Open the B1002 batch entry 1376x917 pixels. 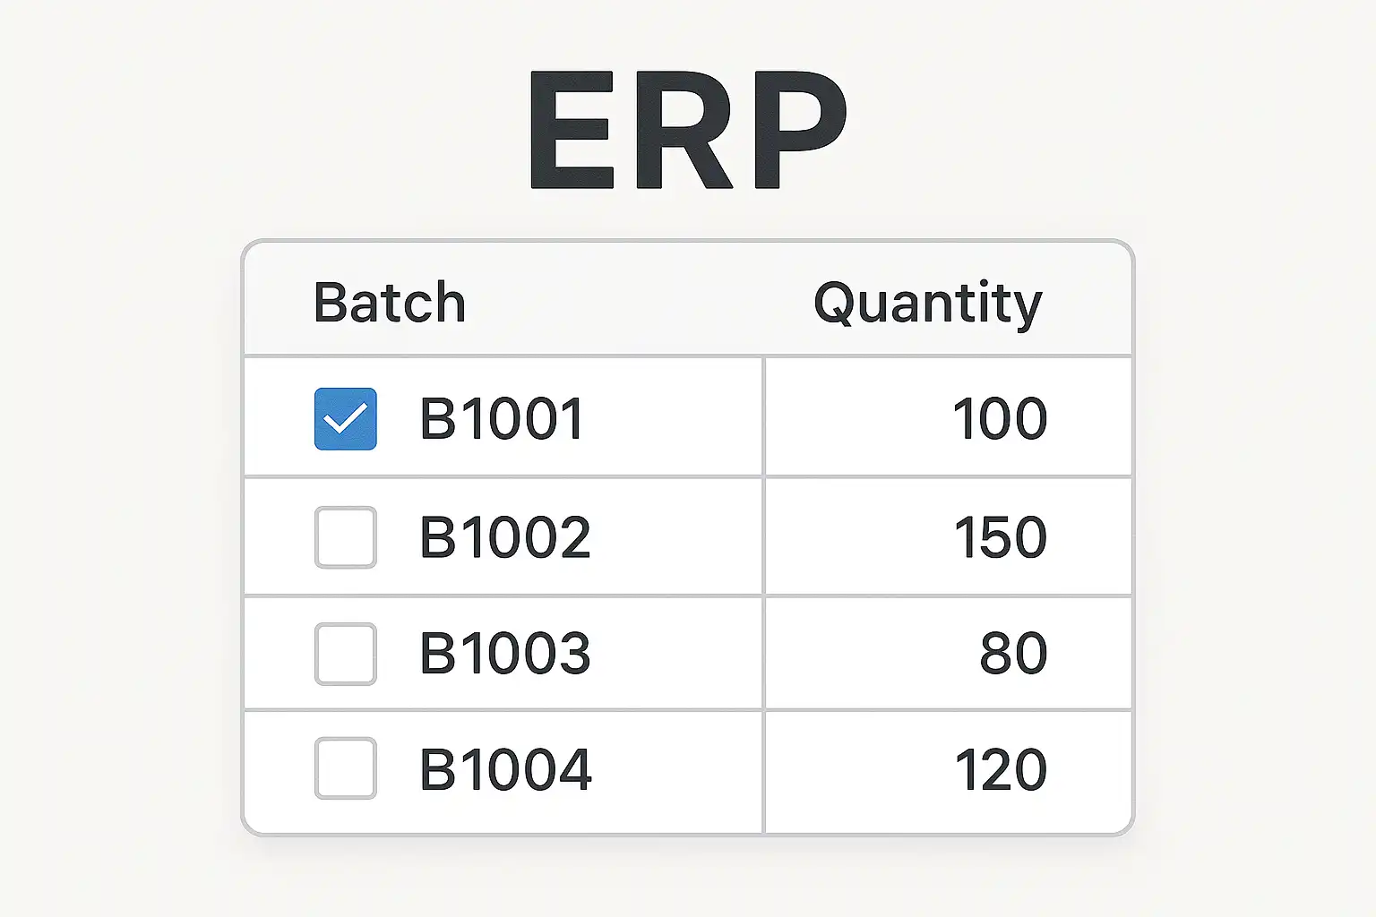point(505,537)
